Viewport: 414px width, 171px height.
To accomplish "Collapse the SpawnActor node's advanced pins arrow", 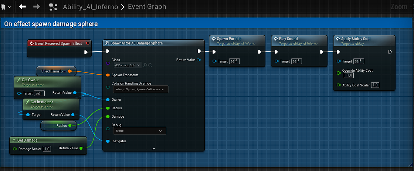I will (153, 148).
